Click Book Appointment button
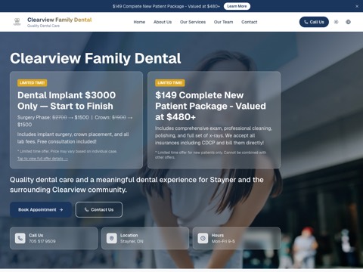363x272 pixels. (x=41, y=209)
